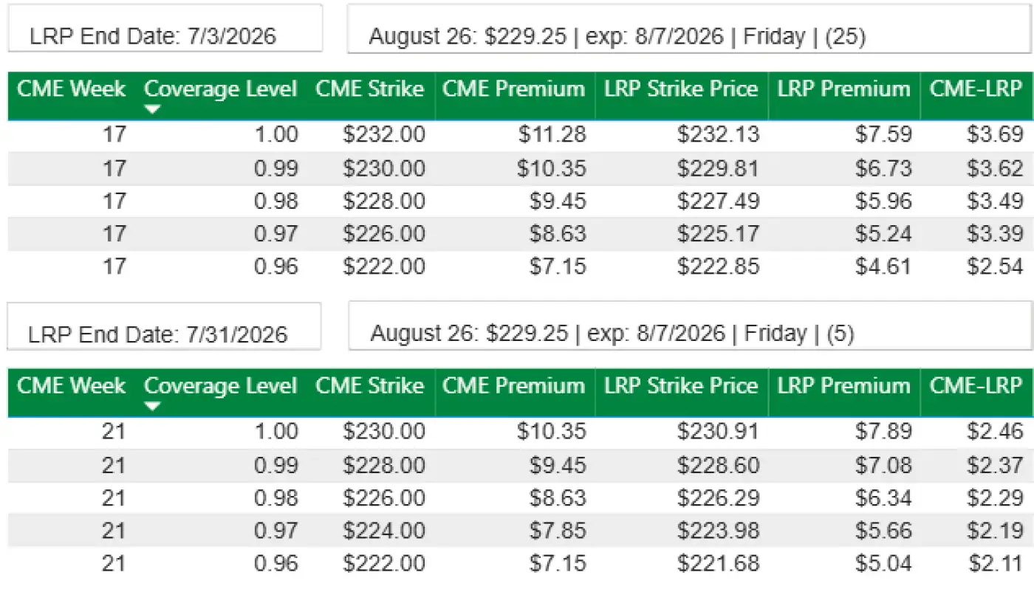Click CME Premium header in week 17 table
The height and width of the screenshot is (589, 1034).
click(513, 90)
